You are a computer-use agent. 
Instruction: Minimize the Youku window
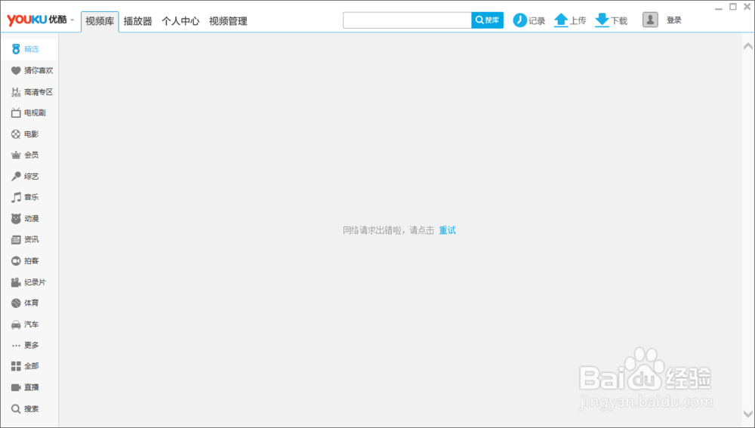(x=719, y=8)
